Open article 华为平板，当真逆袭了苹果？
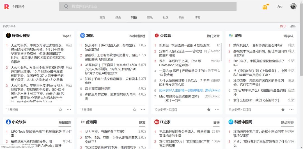Image resolution: width=303 pixels, height=149 pixels. point(105,132)
